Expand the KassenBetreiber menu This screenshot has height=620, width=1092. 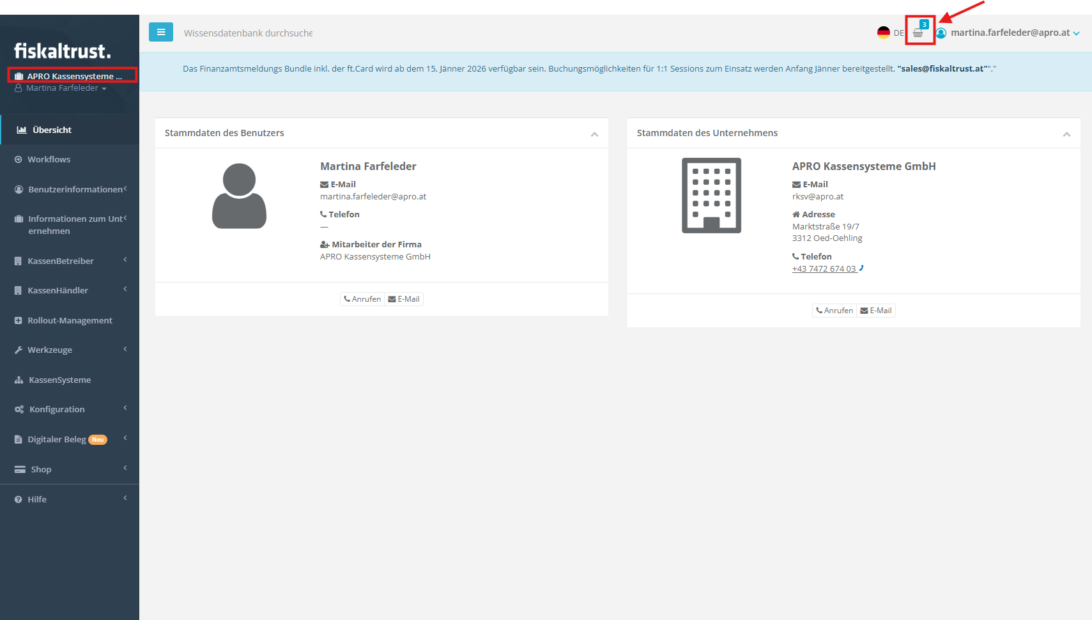pos(61,261)
